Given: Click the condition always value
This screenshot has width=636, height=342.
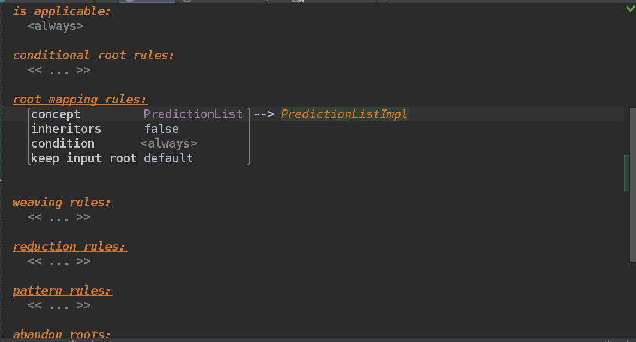Looking at the screenshot, I should [x=169, y=144].
